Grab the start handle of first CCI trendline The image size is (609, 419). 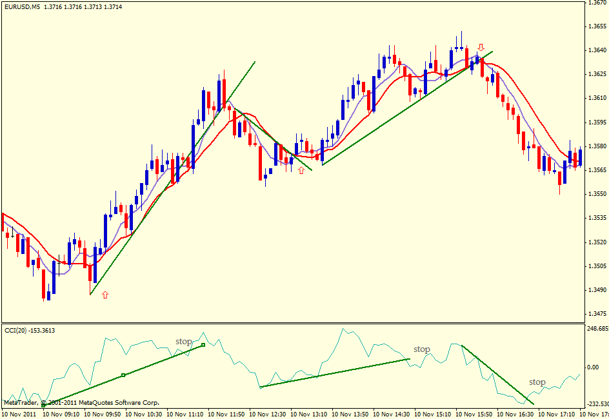tap(43, 405)
